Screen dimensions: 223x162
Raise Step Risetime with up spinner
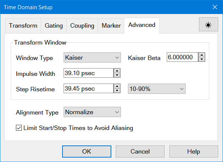tap(117, 87)
